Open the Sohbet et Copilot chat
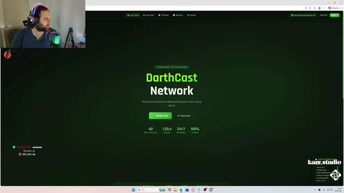The image size is (344, 193). click(334, 8)
